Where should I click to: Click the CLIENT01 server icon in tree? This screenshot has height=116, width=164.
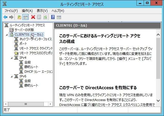[12, 35]
